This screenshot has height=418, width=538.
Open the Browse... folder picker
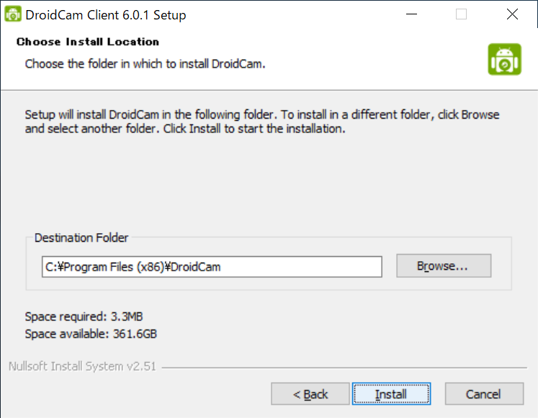tap(443, 265)
